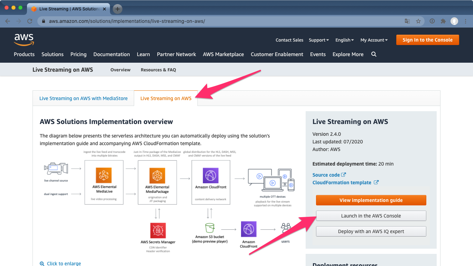This screenshot has width=473, height=266.
Task: Open the Products menu
Action: [24, 54]
